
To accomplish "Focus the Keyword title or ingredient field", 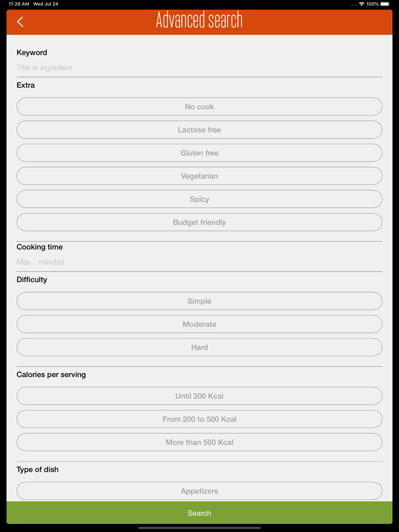I will (x=199, y=68).
